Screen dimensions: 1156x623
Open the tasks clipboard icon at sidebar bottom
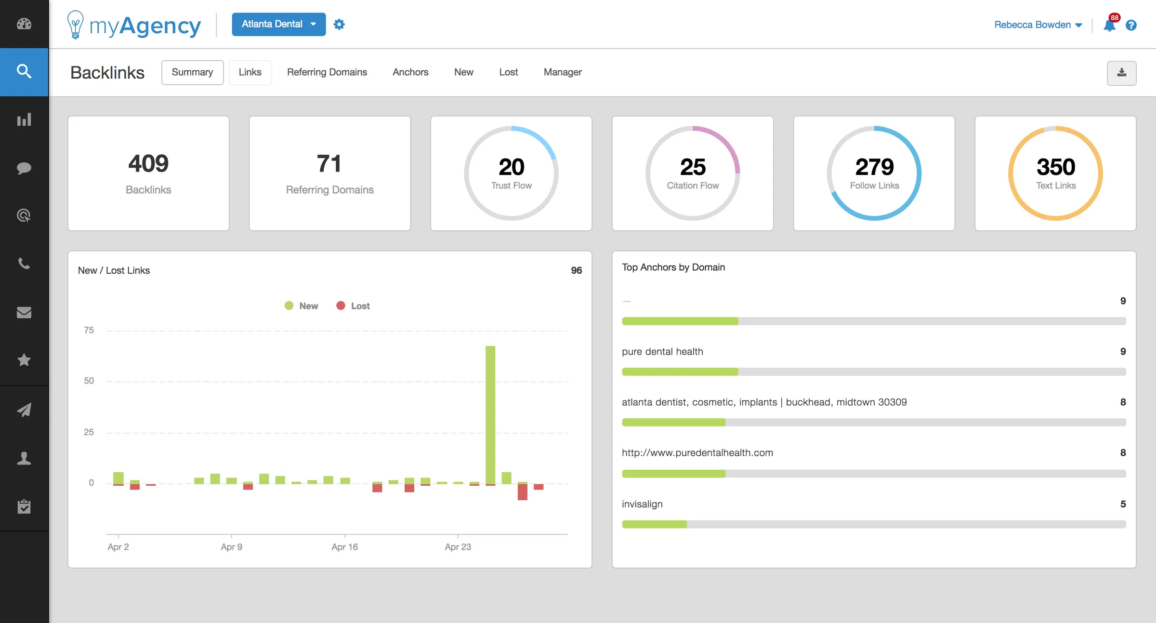pos(24,506)
